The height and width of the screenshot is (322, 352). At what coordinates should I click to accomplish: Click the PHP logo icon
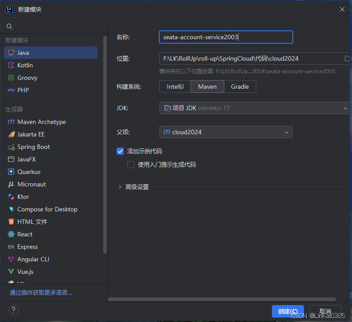11,90
